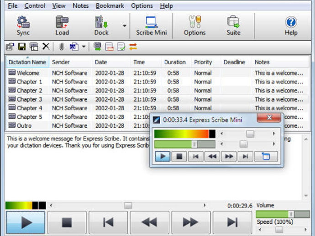The width and height of the screenshot is (315, 236).
Task: Open the Help menu in menu bar
Action: click(166, 6)
